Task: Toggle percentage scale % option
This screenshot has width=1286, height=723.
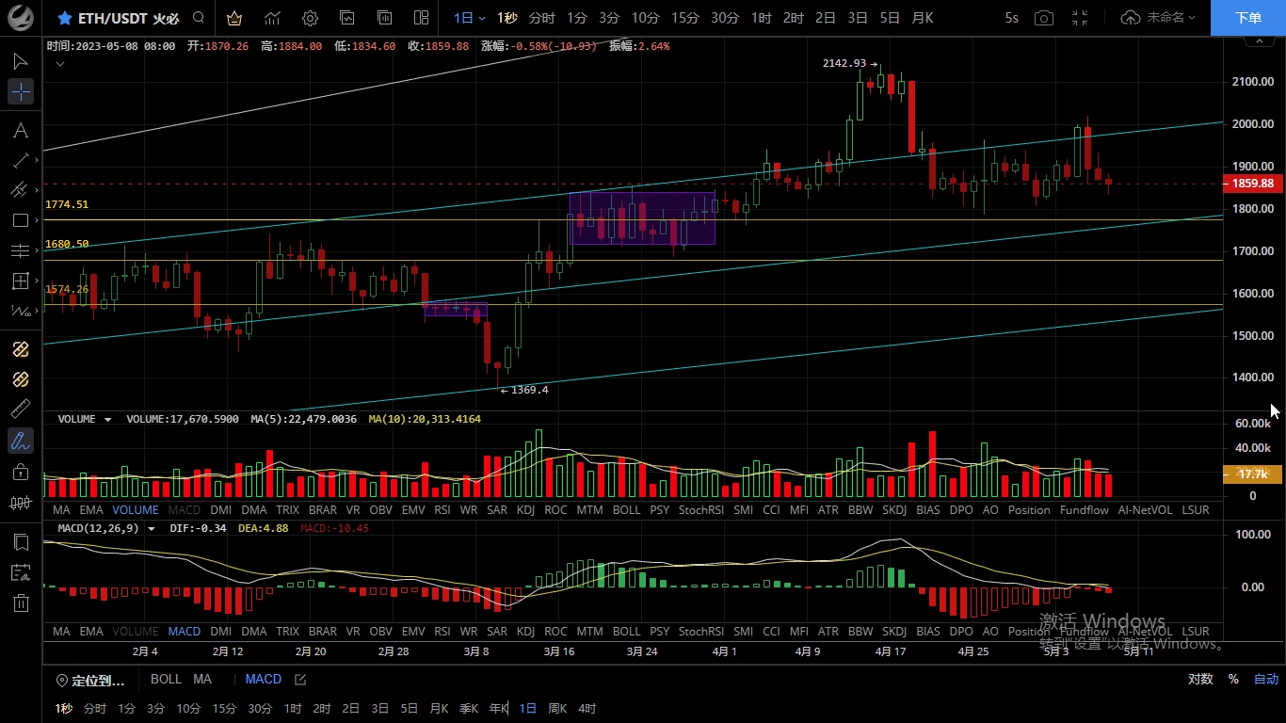Action: pos(1233,679)
